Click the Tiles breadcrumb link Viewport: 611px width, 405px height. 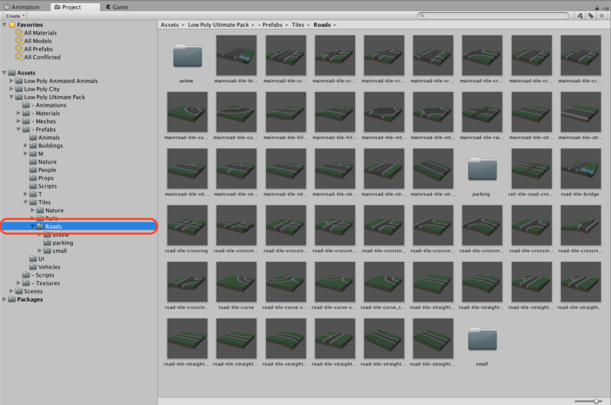click(297, 25)
